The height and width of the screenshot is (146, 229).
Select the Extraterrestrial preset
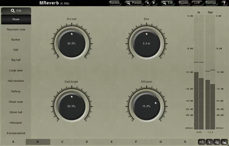point(16,133)
